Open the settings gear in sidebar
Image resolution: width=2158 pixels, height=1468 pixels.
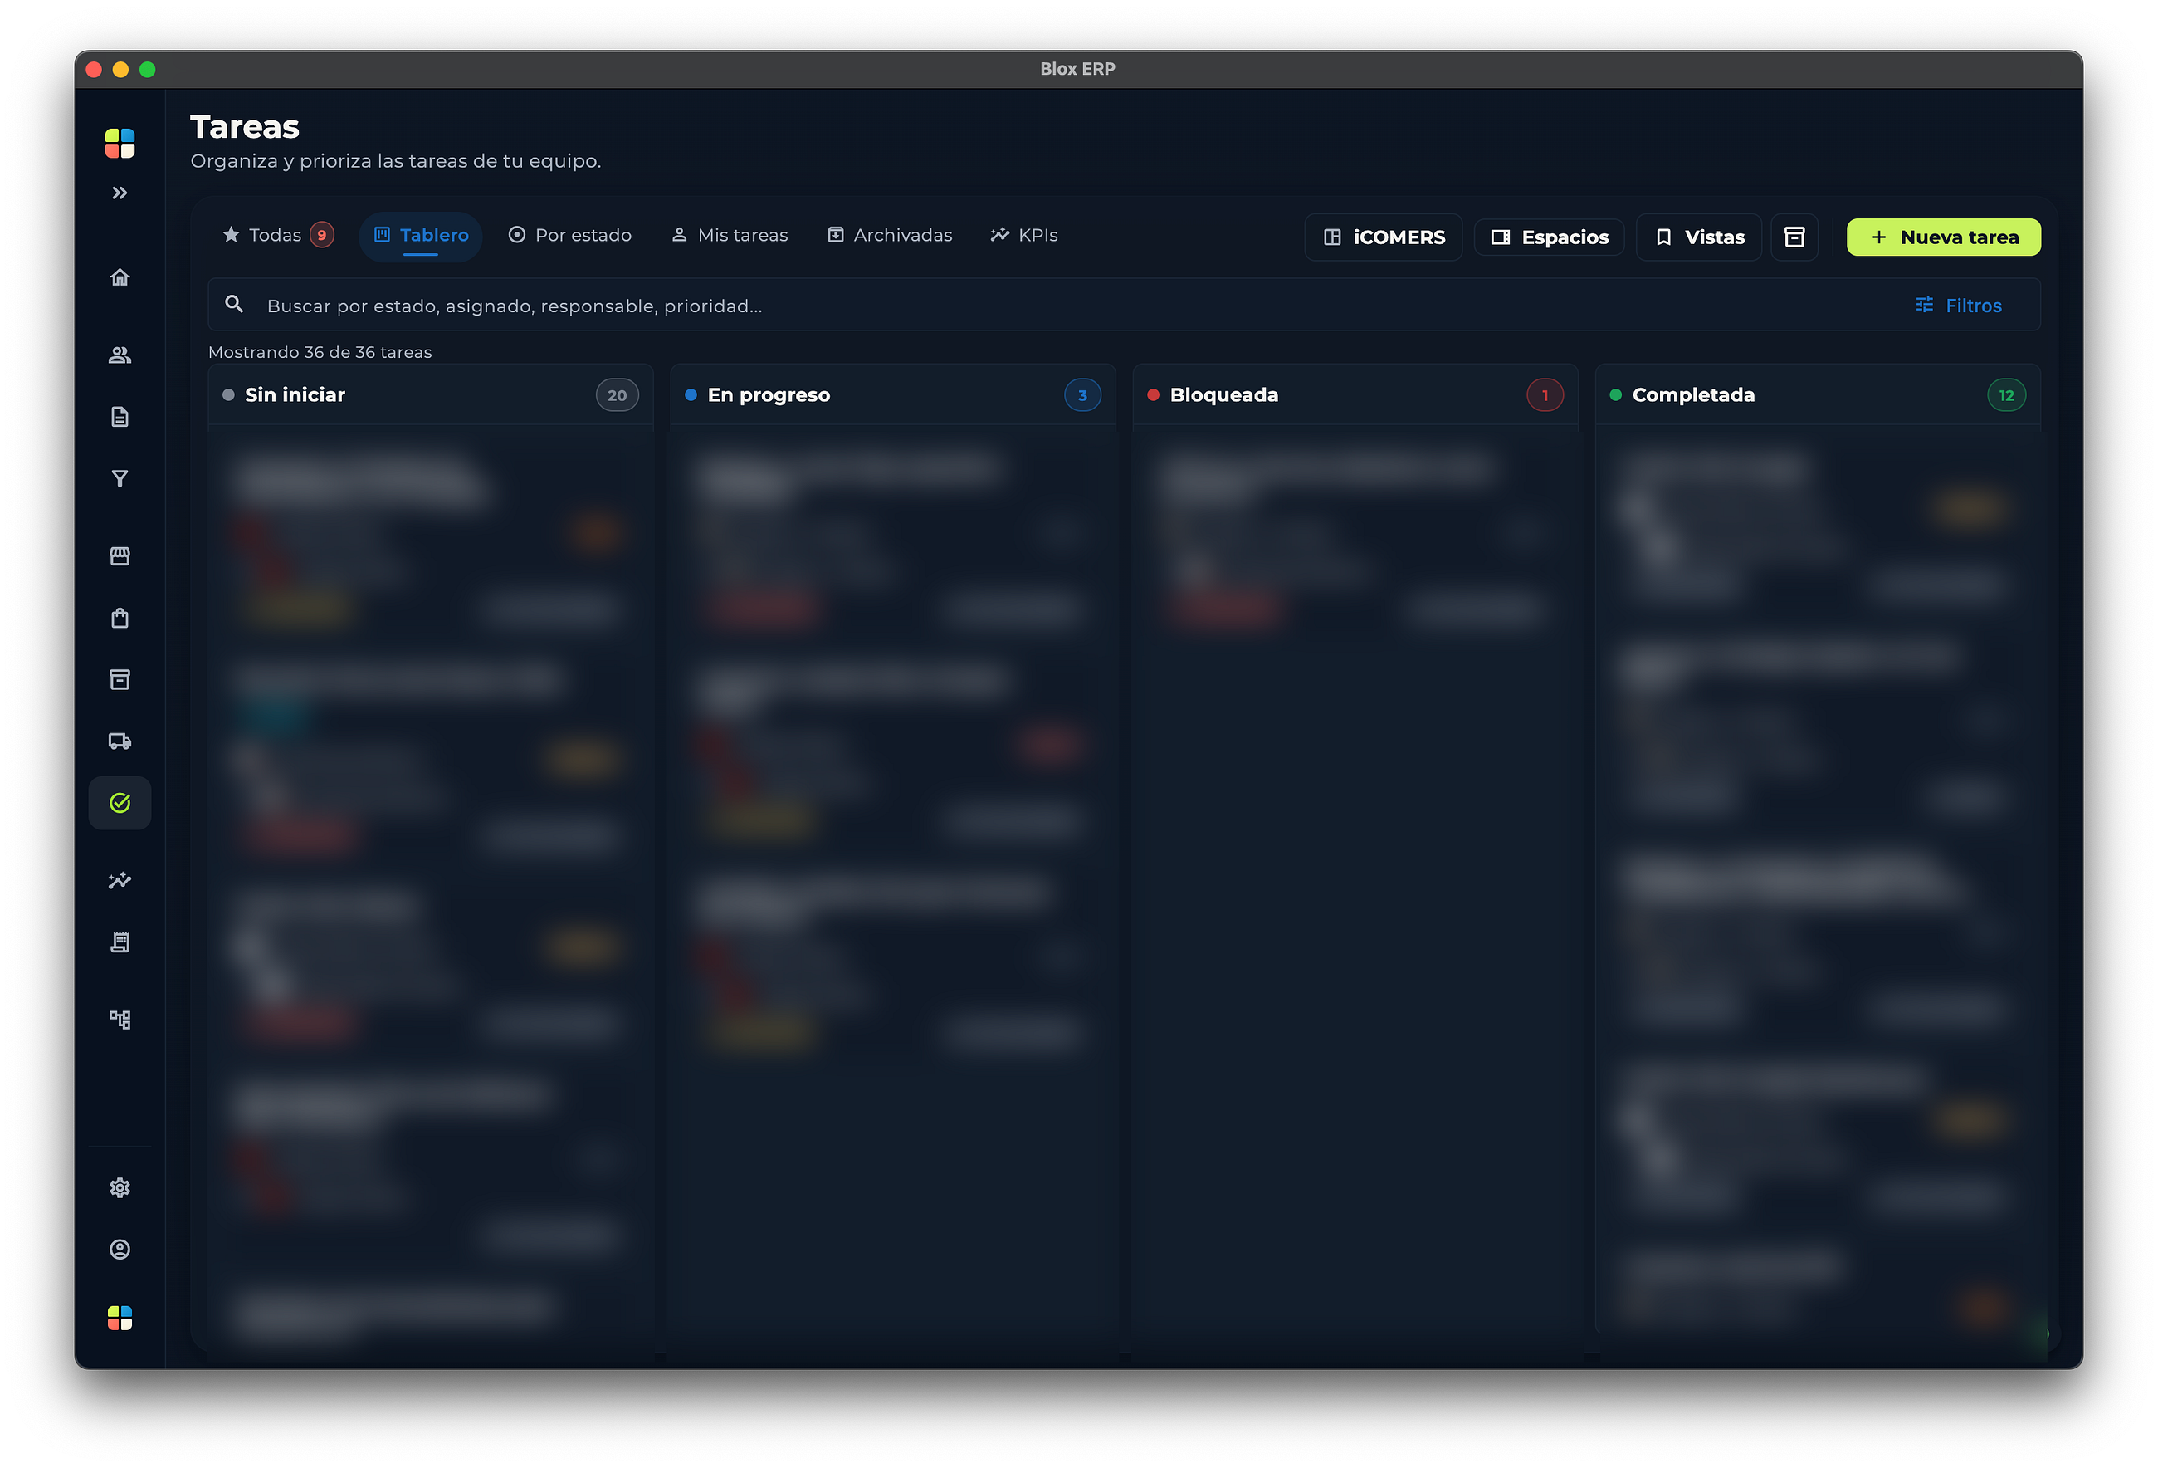120,1187
